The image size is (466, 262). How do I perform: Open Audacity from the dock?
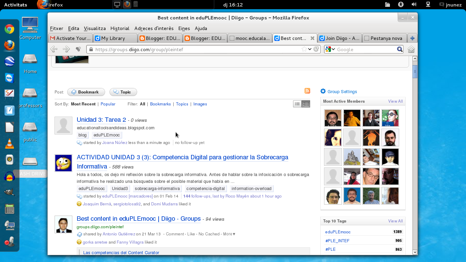10,176
